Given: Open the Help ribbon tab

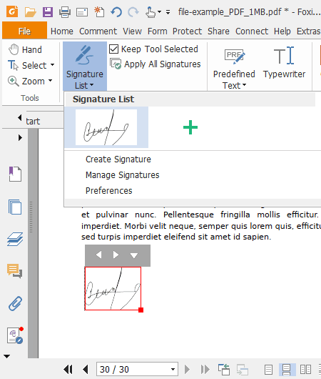Looking at the screenshot, I should [x=282, y=31].
